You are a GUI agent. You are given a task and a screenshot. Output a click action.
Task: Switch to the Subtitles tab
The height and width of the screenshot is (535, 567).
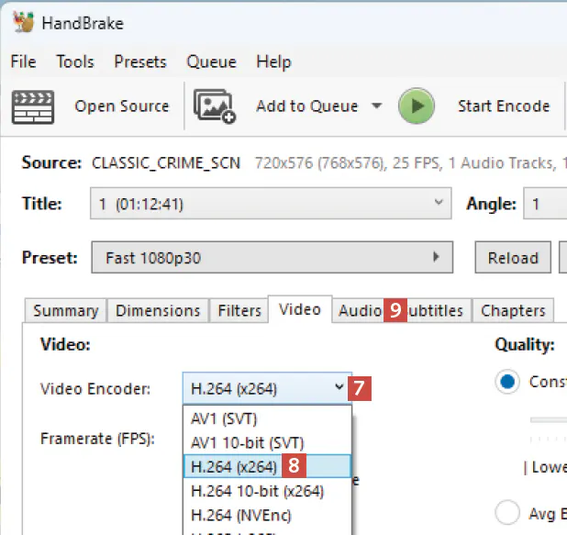tap(436, 311)
